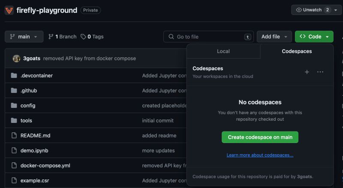The height and width of the screenshot is (188, 343).
Task: Click the plus icon to create a codespace
Action: click(x=307, y=72)
